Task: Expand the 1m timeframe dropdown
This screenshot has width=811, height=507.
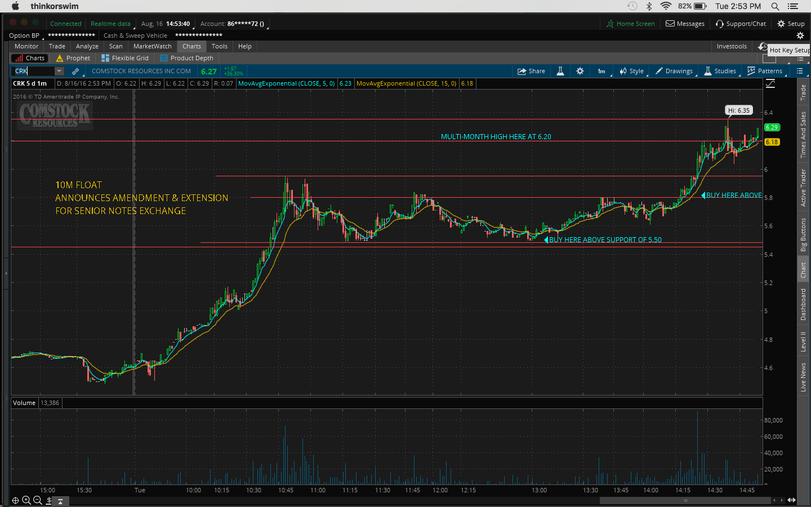Action: pos(602,71)
